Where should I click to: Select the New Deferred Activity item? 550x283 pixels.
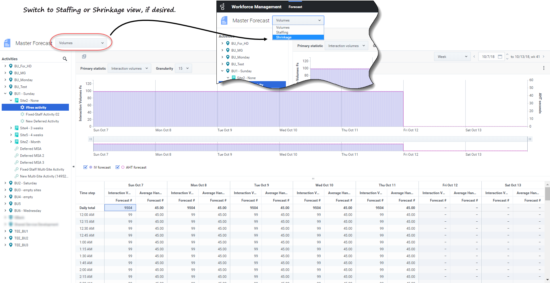tap(42, 121)
